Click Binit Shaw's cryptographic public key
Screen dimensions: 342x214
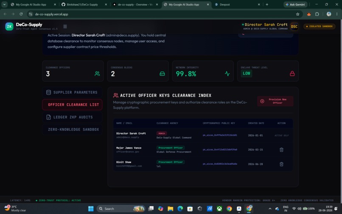click(x=220, y=164)
